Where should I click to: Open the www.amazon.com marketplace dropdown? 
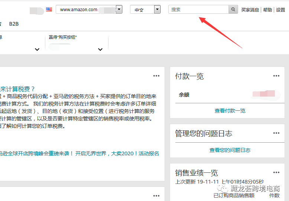(89, 9)
